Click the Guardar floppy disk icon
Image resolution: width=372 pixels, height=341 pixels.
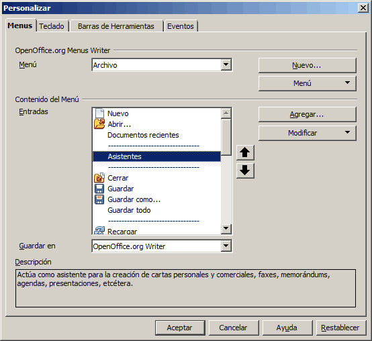point(99,189)
